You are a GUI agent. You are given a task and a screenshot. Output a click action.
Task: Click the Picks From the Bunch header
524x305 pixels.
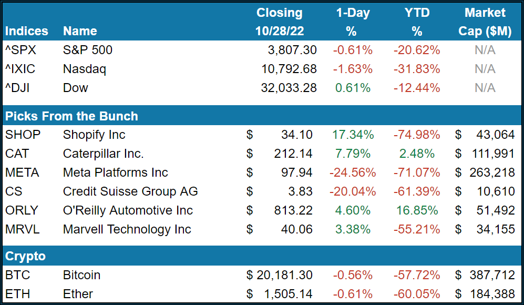coord(71,116)
